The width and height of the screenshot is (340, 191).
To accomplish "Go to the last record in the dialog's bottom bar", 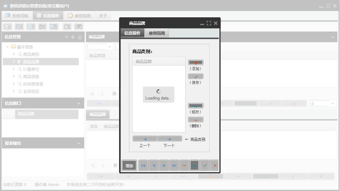I will tap(174, 165).
